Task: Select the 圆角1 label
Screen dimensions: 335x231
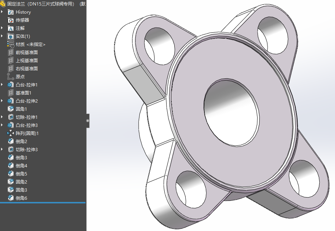Action: [21, 109]
